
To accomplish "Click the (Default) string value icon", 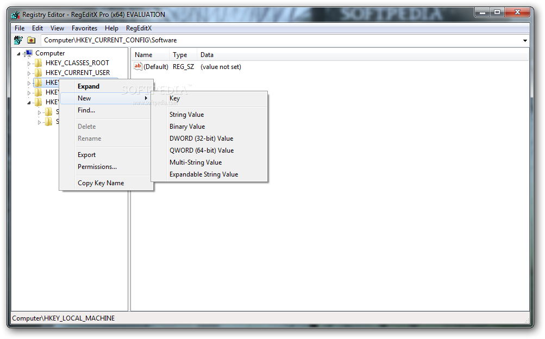I will [138, 66].
